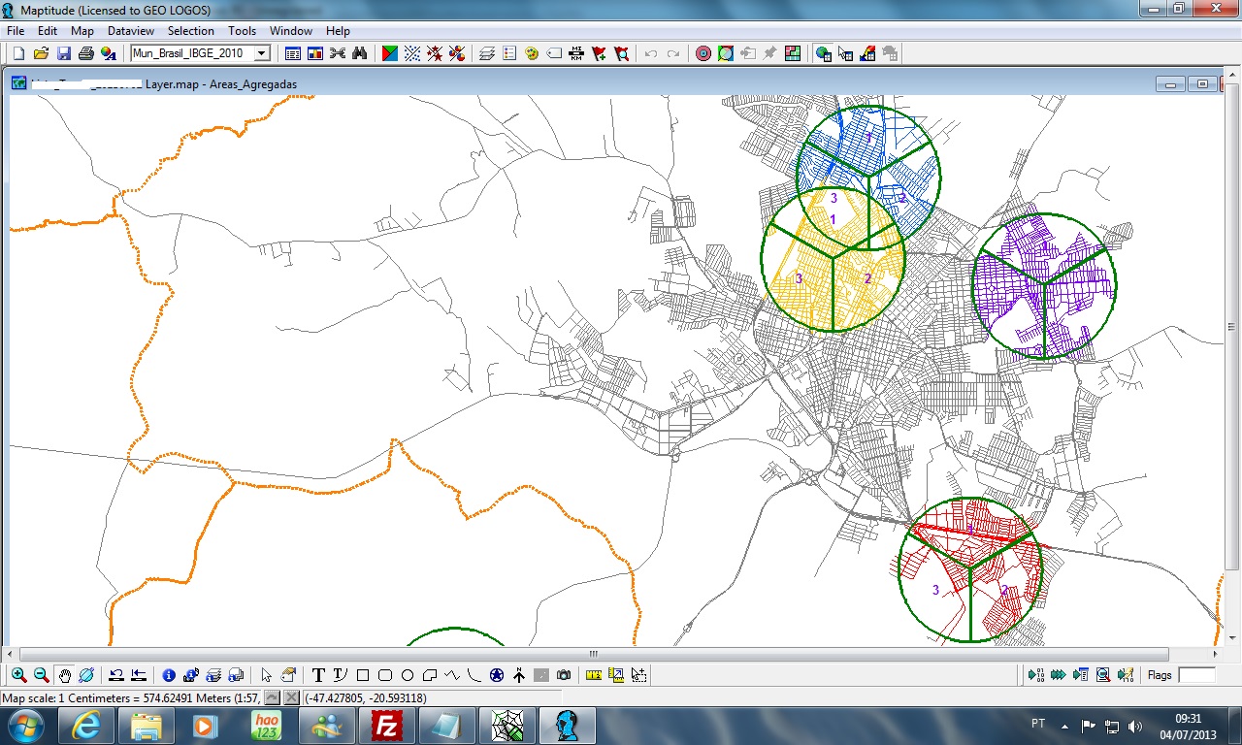Select the Zoom In magnifier tool
Screen dimensions: 1242x745
pos(18,675)
